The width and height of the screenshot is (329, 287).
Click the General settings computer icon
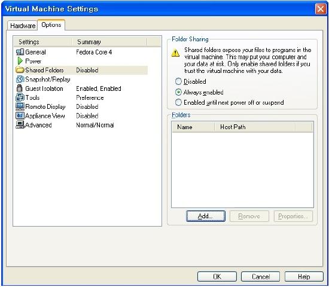coord(20,52)
